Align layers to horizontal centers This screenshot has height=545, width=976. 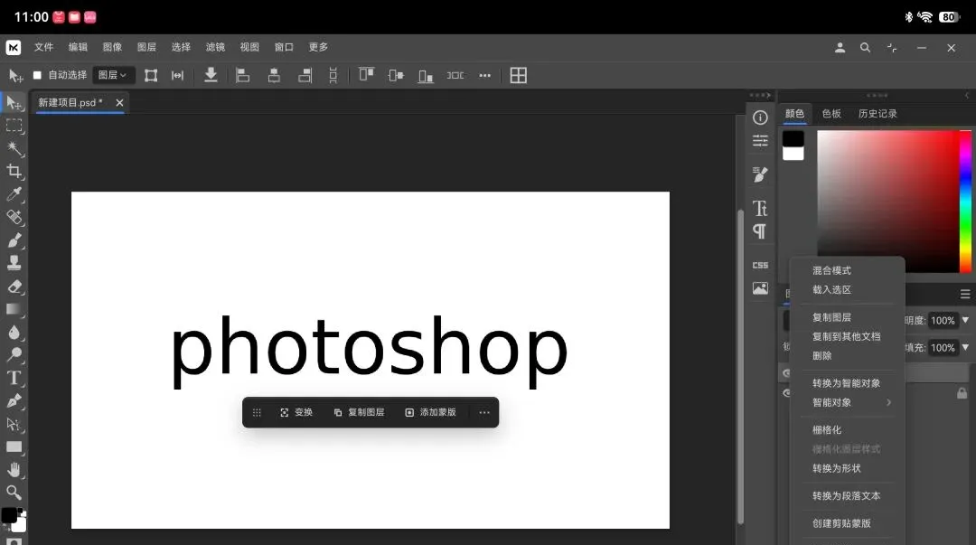coord(273,75)
